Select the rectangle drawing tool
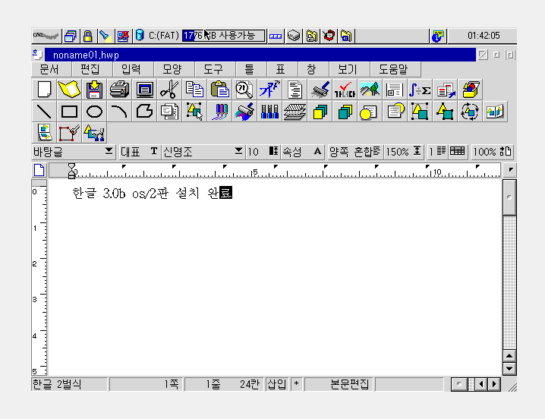 click(69, 112)
